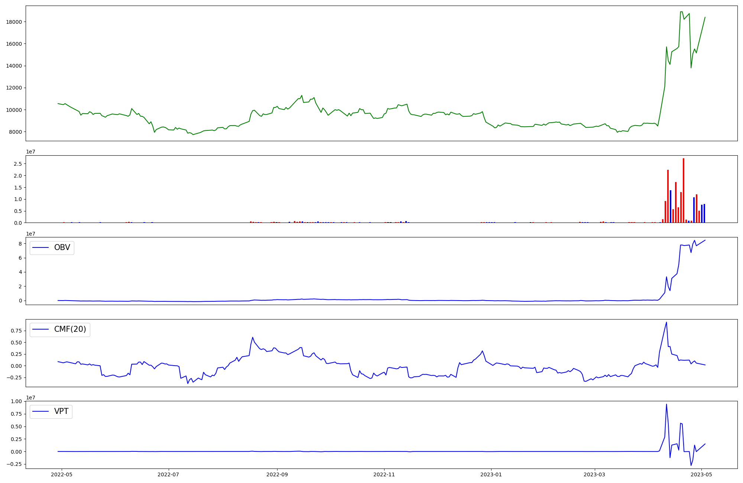Click the VPT legend label
The width and height of the screenshot is (743, 483).
click(x=61, y=411)
